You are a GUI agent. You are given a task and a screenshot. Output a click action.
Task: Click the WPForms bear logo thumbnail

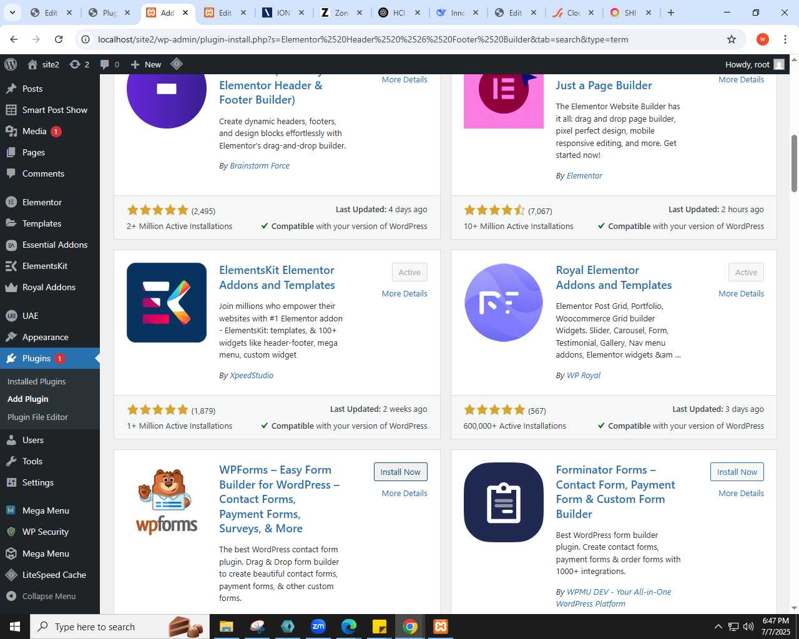pyautogui.click(x=167, y=502)
